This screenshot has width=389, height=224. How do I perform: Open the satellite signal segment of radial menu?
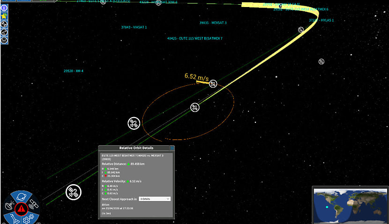pos(33,204)
